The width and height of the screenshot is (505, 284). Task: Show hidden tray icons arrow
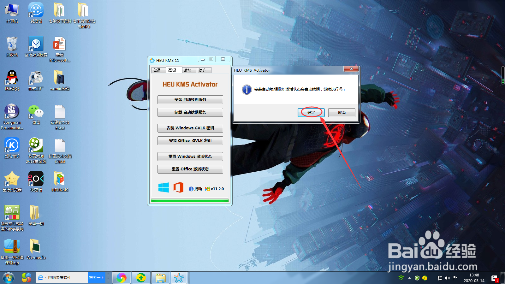point(409,278)
